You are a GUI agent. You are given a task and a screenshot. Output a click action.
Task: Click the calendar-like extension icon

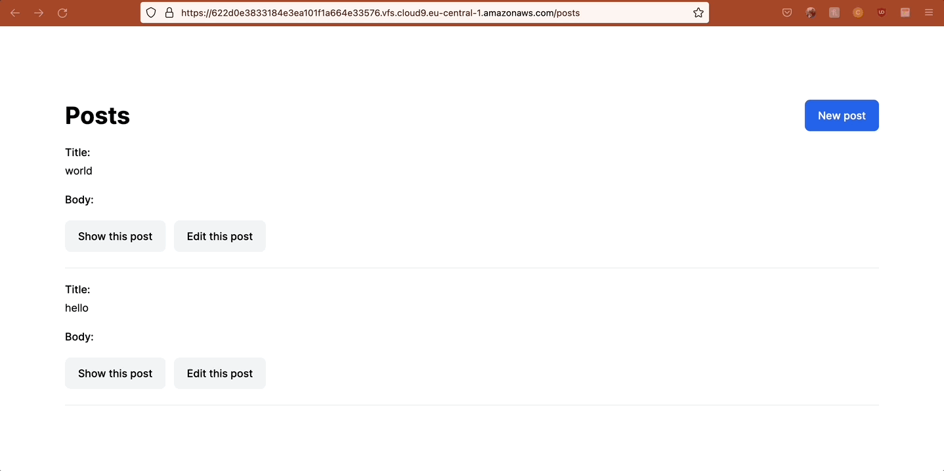click(x=905, y=12)
